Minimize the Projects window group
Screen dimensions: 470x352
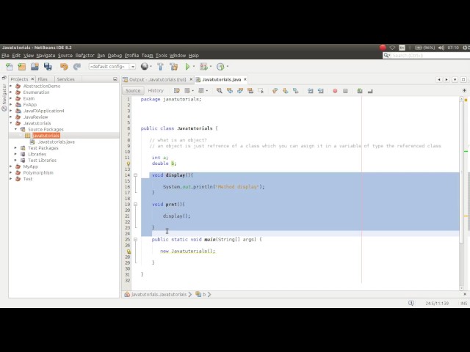coord(115,79)
